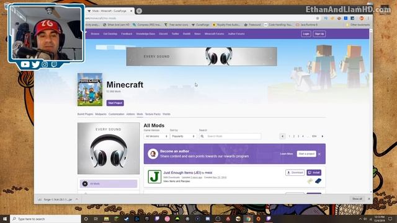This screenshot has width=397, height=223.
Task: Open Feedback in the nav bar
Action: coord(127,33)
